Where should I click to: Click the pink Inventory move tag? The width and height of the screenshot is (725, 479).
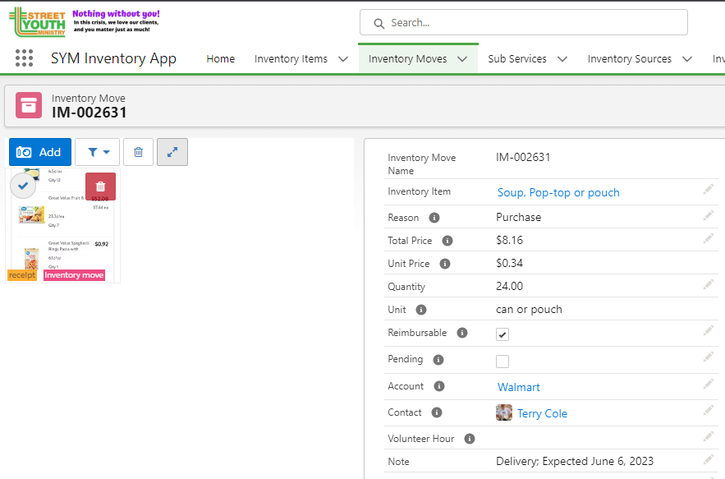click(x=74, y=275)
